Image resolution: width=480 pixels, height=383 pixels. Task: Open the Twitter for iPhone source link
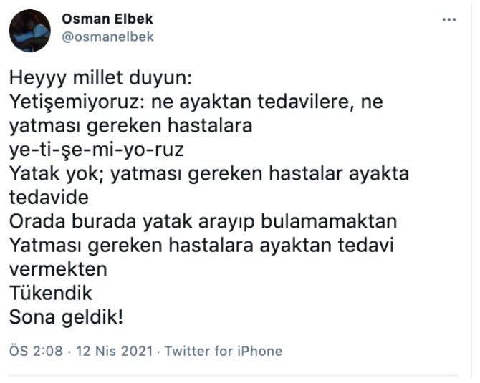224,351
